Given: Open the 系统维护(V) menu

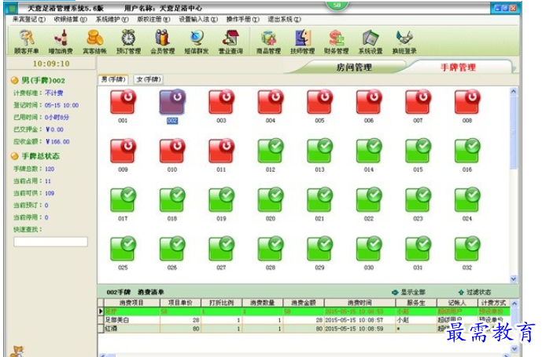Looking at the screenshot, I should pos(112,20).
